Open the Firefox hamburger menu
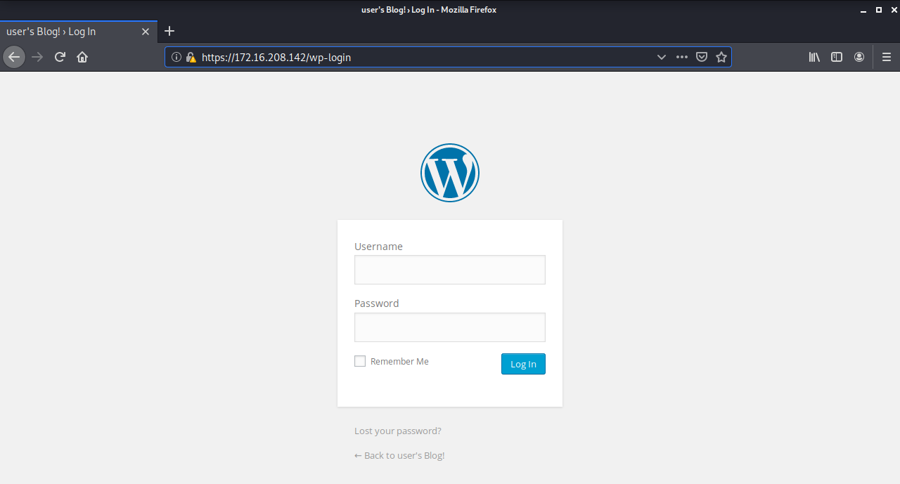The width and height of the screenshot is (900, 484). (886, 58)
